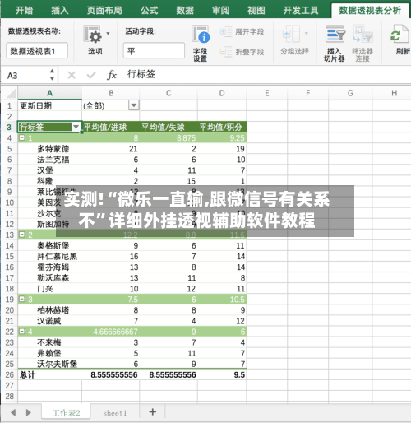Viewport: 411px width, 423px height.
Task: Collapse group 3 in the pivot table
Action: (22, 299)
